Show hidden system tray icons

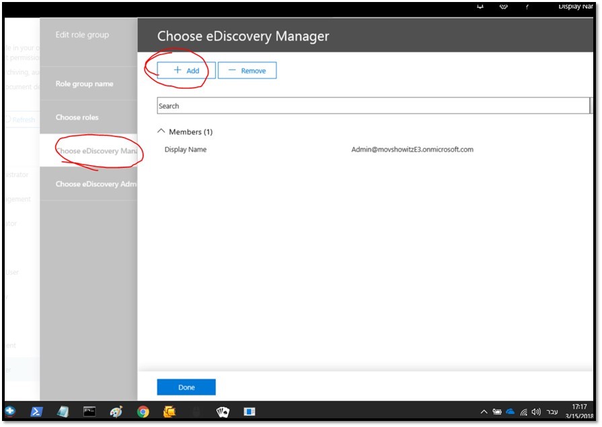coord(484,412)
